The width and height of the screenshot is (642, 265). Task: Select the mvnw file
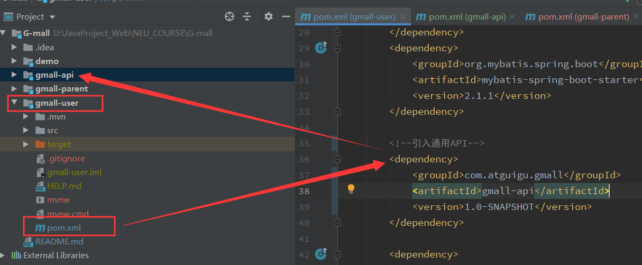pos(58,200)
